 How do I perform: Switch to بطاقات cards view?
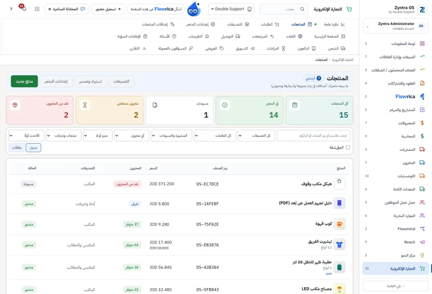tap(17, 148)
